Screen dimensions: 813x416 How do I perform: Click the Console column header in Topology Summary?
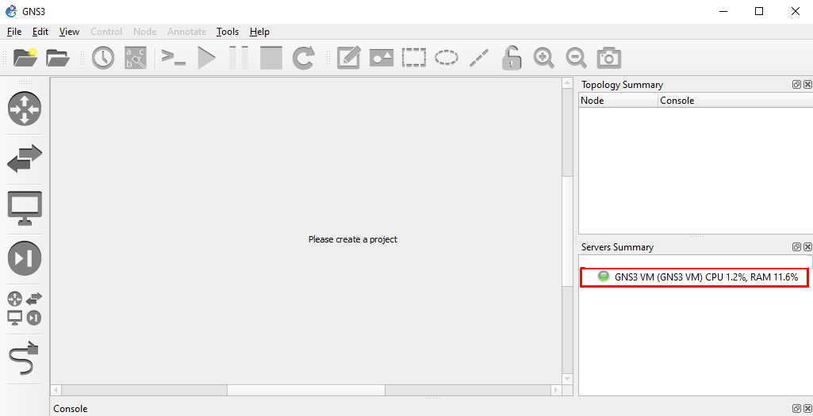(x=735, y=101)
